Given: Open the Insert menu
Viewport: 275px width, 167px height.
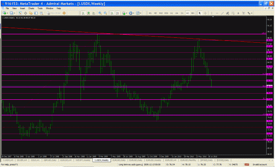Looking at the screenshot, I should pyautogui.click(x=22, y=8).
